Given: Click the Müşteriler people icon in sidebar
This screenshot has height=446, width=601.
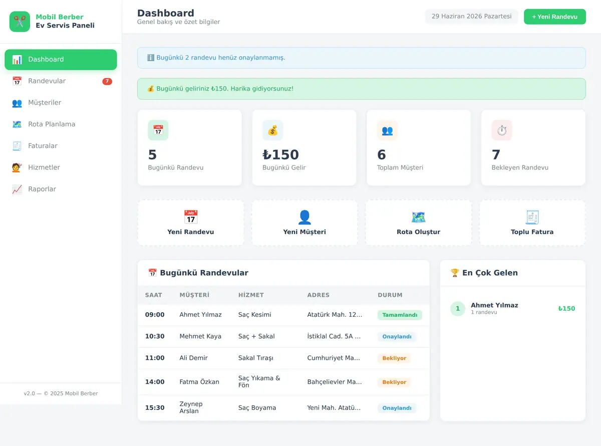Looking at the screenshot, I should point(17,103).
